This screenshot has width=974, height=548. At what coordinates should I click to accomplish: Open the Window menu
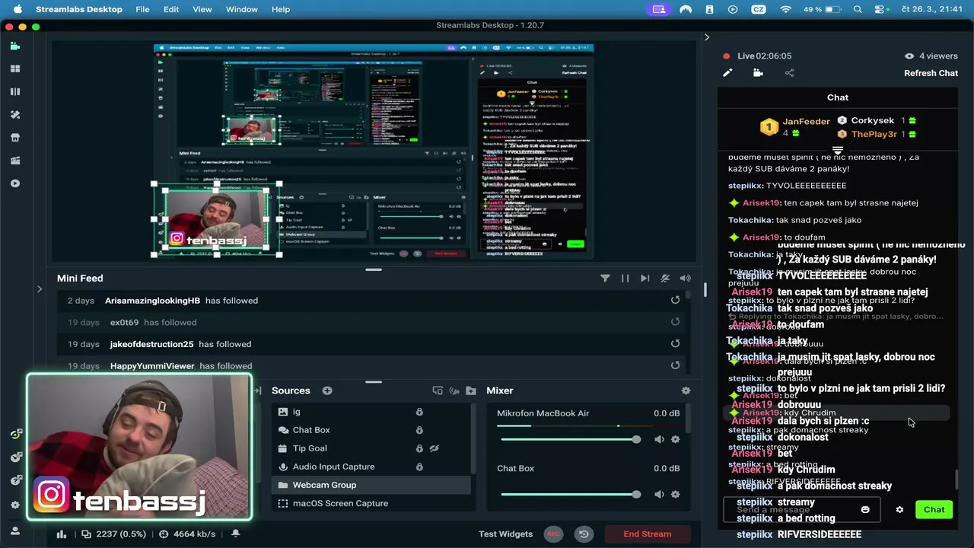tap(242, 9)
